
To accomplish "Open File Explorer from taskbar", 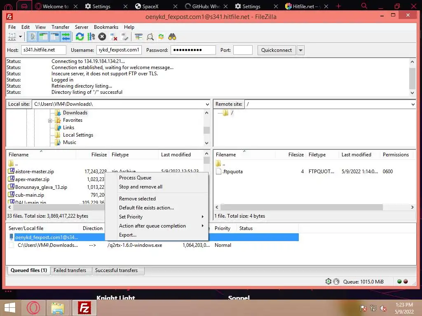I will pos(58,308).
